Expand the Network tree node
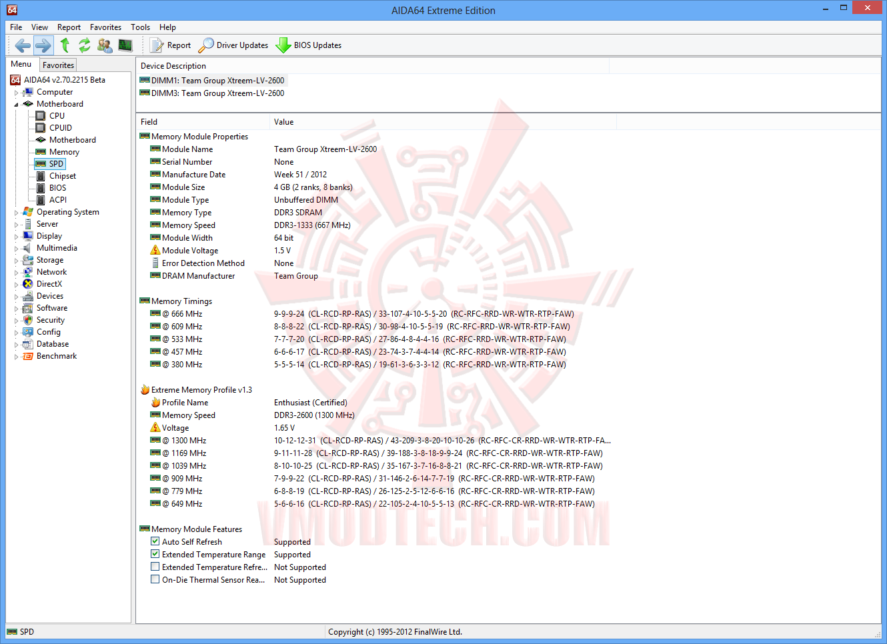Screen dimensions: 887x644 pyautogui.click(x=17, y=273)
